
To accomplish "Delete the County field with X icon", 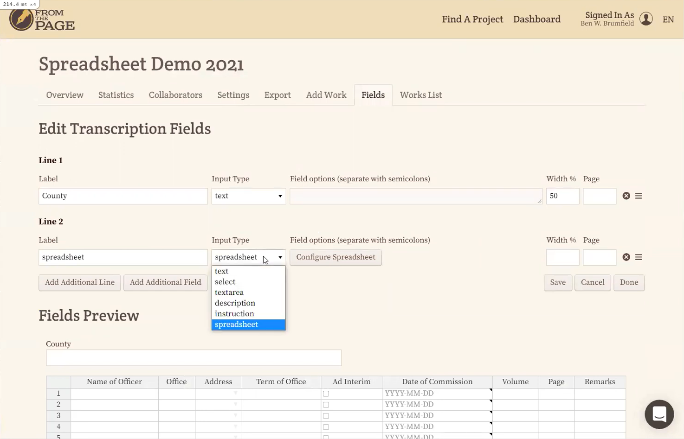I will pyautogui.click(x=626, y=196).
